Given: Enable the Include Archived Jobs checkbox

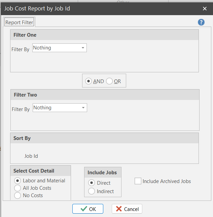Looking at the screenshot, I should tap(138, 181).
